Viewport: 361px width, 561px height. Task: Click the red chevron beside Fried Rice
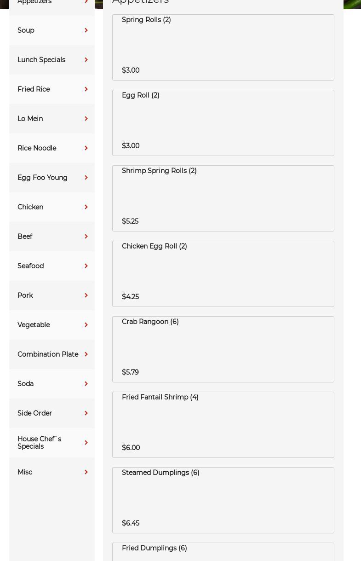tap(86, 89)
